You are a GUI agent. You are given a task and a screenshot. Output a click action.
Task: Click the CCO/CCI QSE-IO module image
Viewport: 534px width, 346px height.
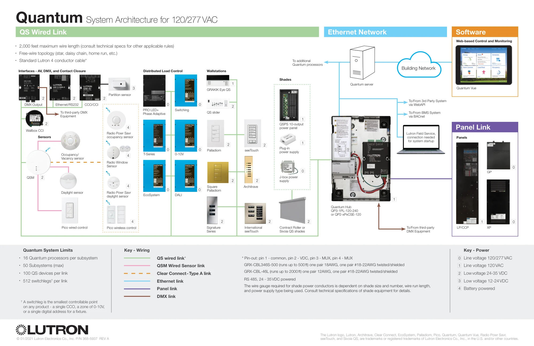(x=90, y=88)
